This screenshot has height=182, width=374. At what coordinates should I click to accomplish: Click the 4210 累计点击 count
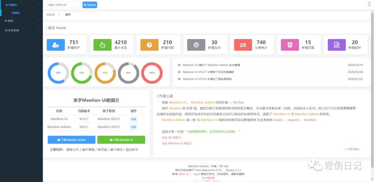point(121,42)
